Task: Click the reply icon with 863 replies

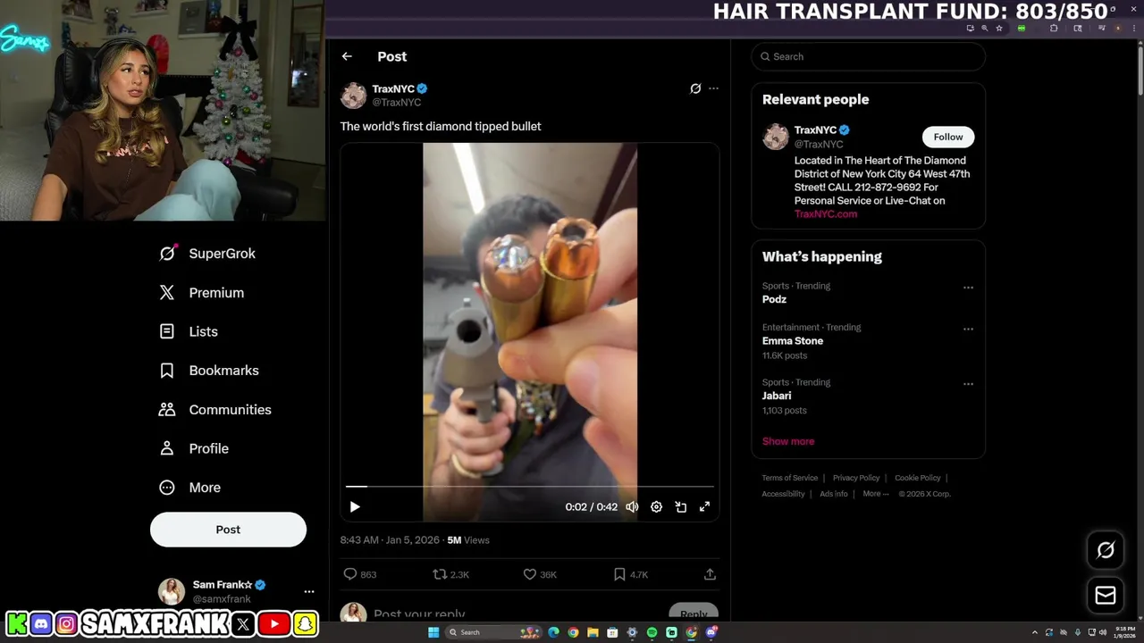Action: click(350, 574)
